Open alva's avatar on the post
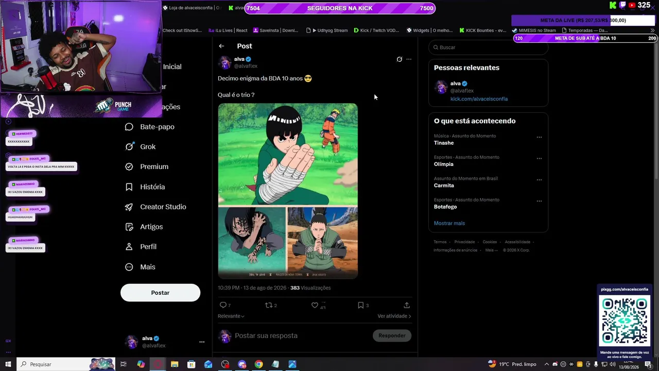 tap(224, 63)
